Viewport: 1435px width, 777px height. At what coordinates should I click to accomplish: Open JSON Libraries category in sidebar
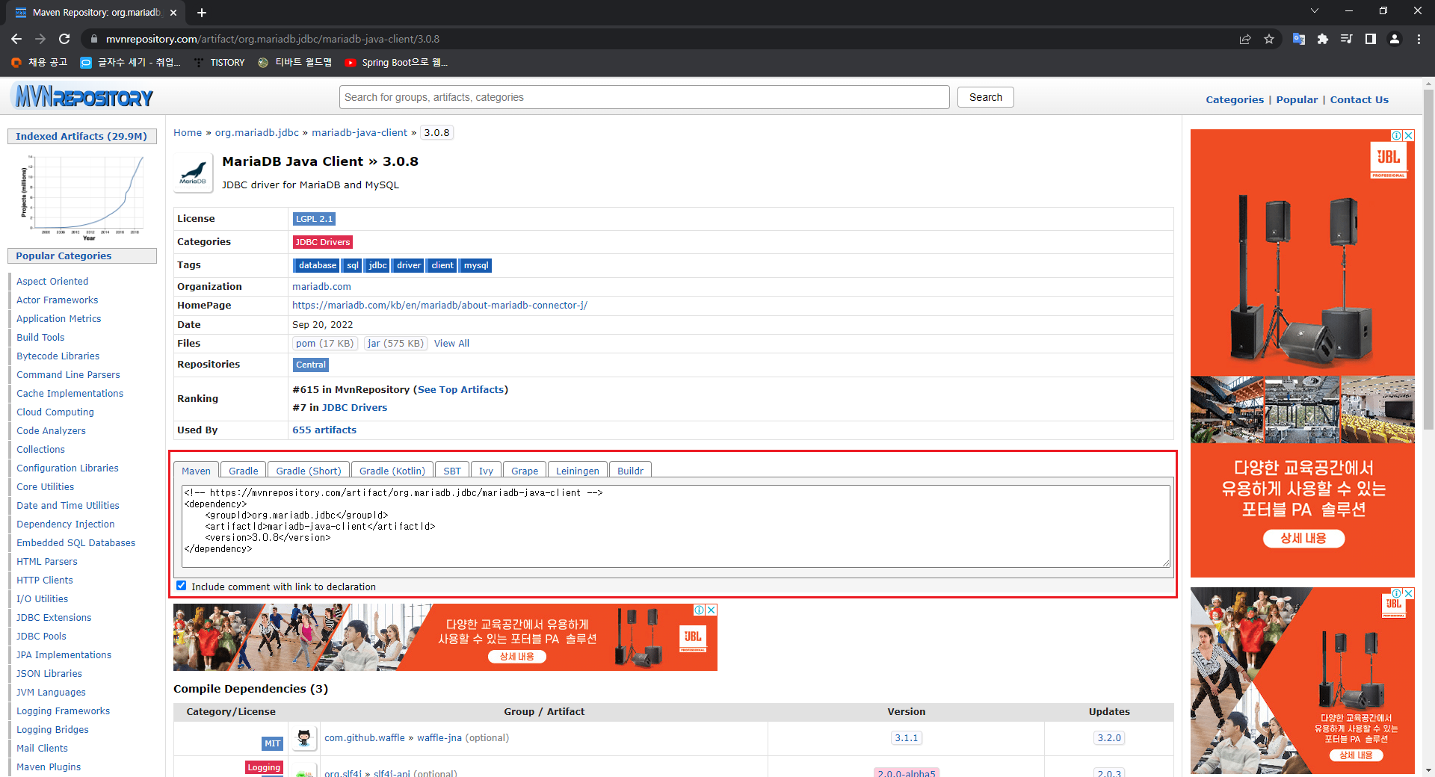[x=49, y=674]
